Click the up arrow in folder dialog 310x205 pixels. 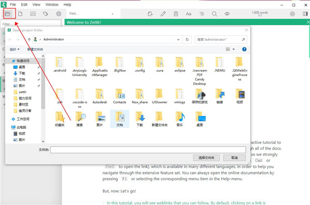(29, 39)
